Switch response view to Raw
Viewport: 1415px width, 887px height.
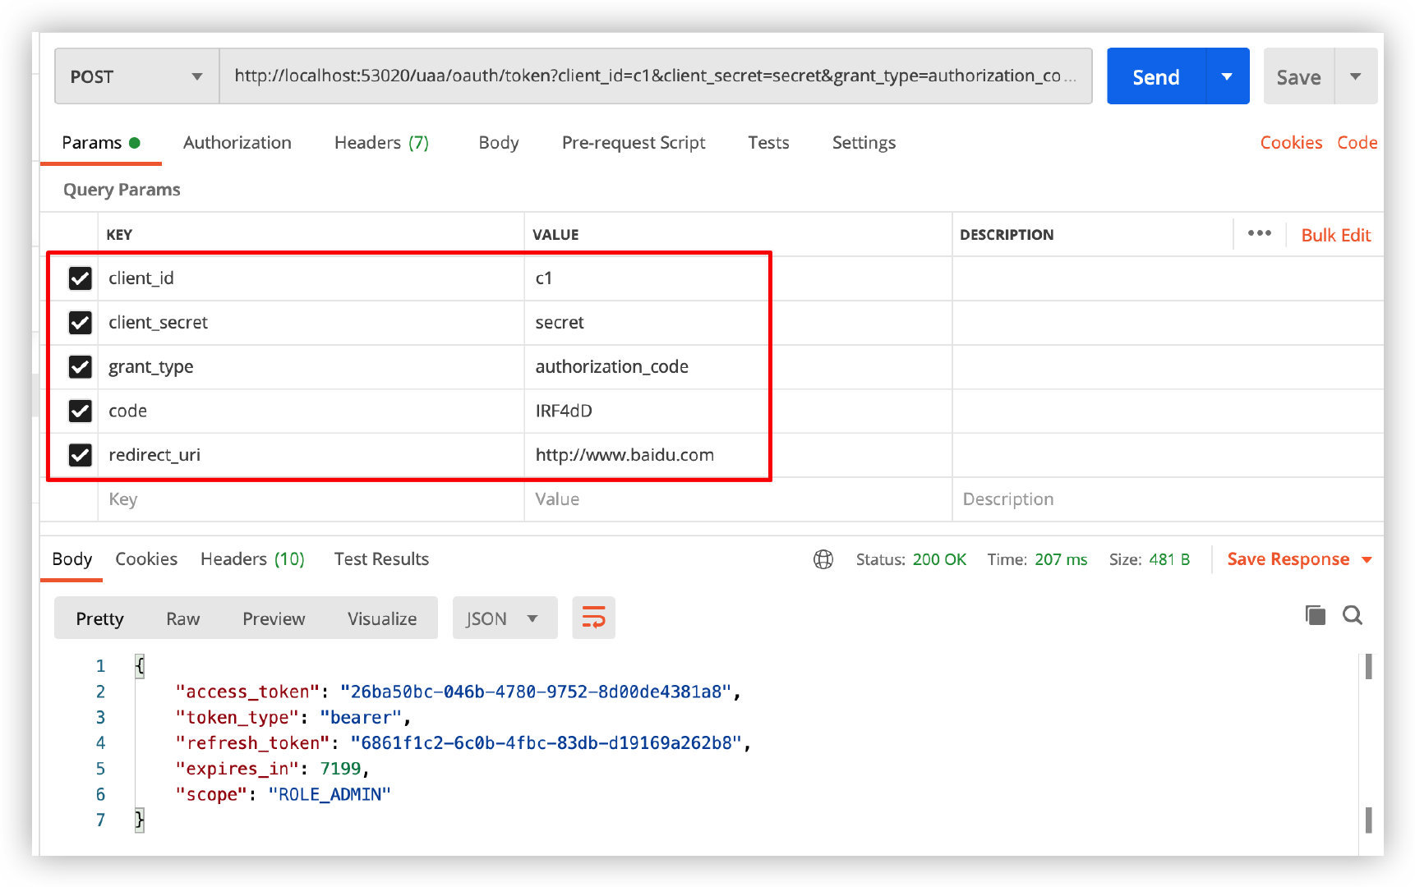182,618
